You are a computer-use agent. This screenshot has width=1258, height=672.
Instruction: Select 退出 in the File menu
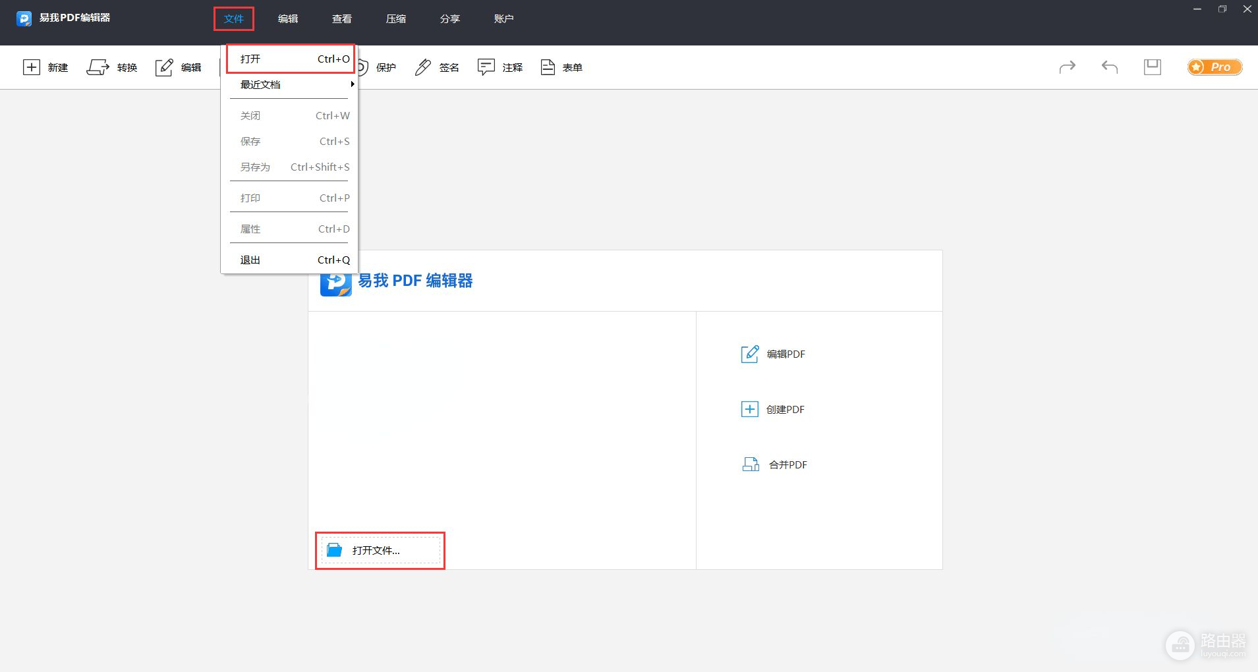click(x=290, y=260)
